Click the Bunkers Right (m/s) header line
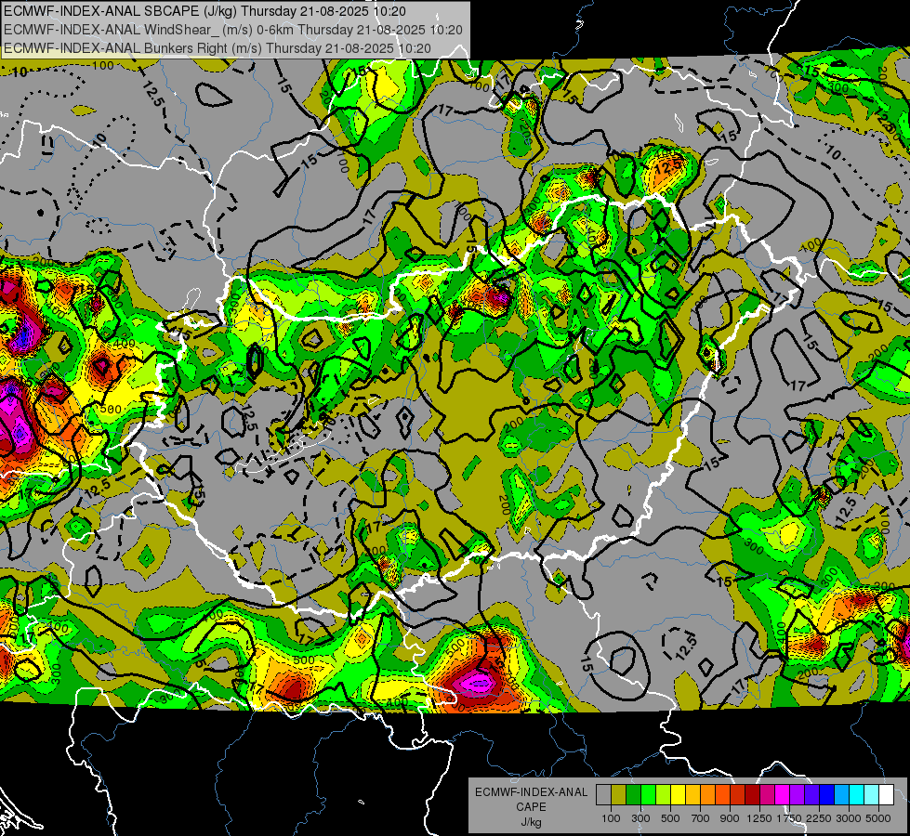 pyautogui.click(x=218, y=48)
